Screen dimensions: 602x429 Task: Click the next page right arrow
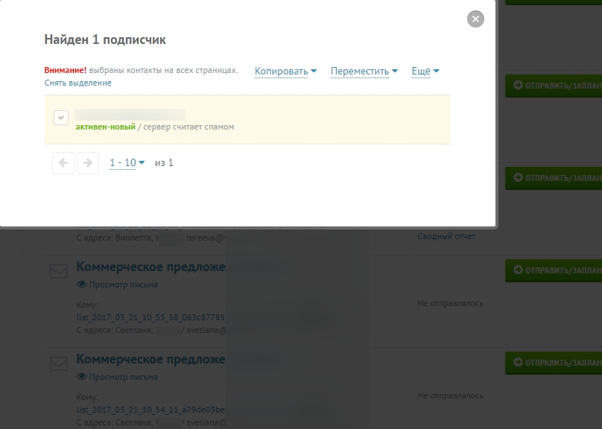[x=88, y=163]
